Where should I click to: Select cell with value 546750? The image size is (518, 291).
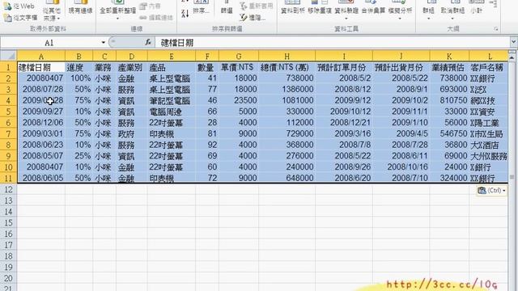coord(449,133)
